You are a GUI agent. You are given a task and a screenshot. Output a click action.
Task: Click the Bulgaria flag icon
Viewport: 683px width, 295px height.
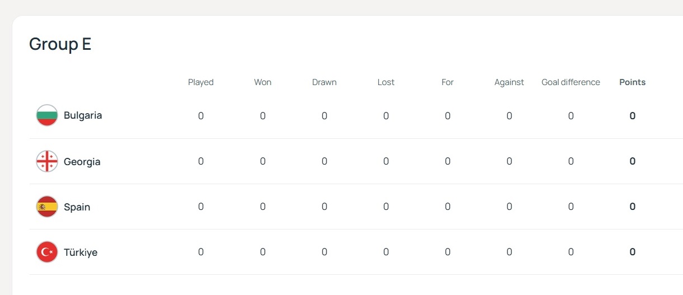47,115
